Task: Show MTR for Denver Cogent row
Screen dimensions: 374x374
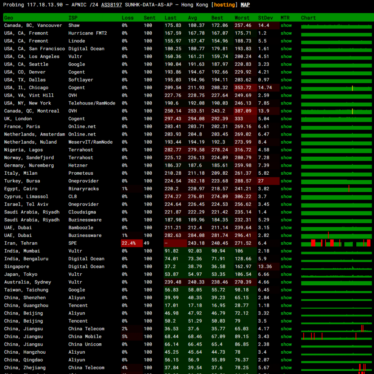Action: [x=286, y=72]
